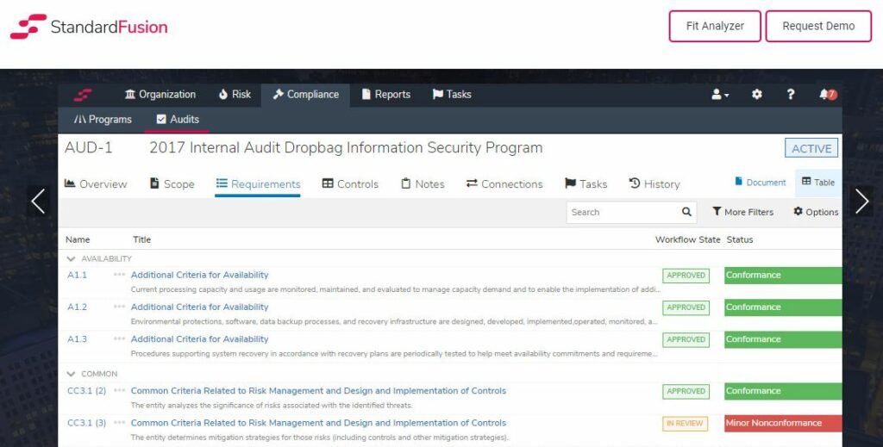
Task: Switch to Document view
Action: 760,183
